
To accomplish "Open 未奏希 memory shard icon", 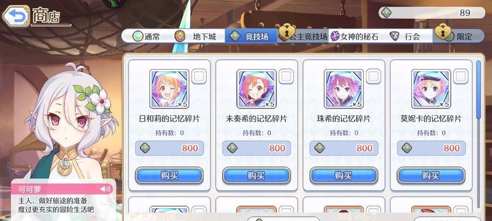I will point(257,89).
